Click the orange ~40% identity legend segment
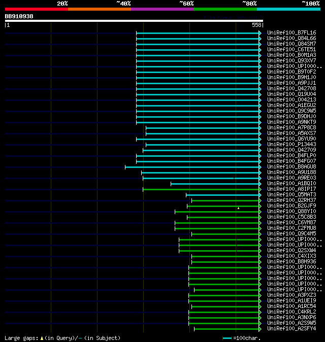This screenshot has width=325, height=342. coord(100,9)
